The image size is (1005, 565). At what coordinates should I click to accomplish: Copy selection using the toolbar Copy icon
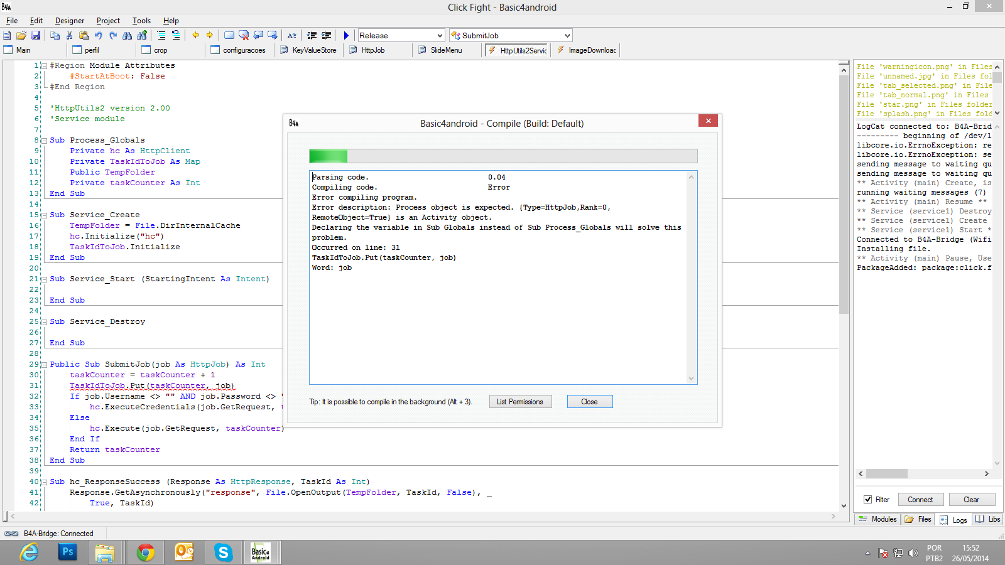pyautogui.click(x=55, y=36)
